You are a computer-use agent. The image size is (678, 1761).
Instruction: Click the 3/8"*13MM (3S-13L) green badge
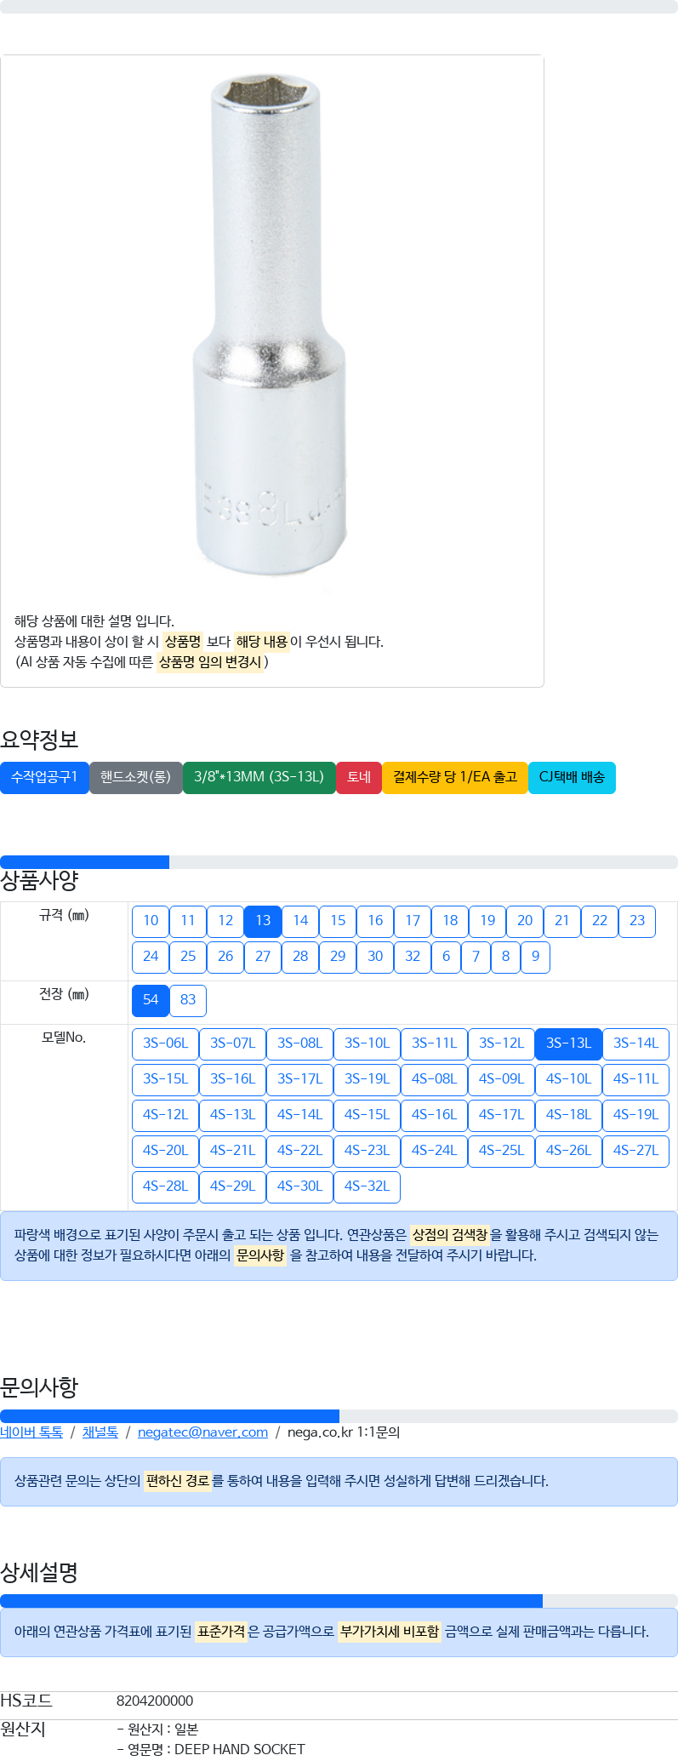click(259, 777)
